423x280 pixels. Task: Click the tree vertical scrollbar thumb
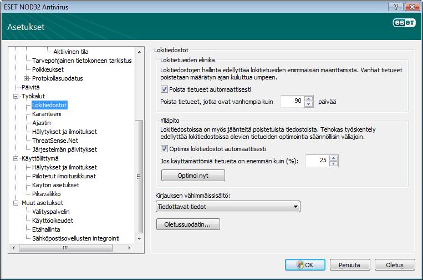139,177
